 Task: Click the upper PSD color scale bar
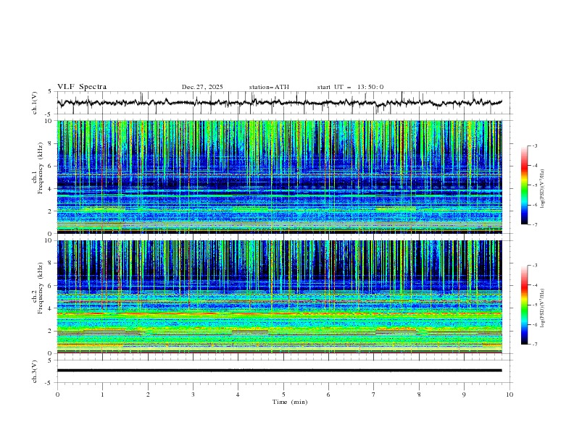click(525, 185)
